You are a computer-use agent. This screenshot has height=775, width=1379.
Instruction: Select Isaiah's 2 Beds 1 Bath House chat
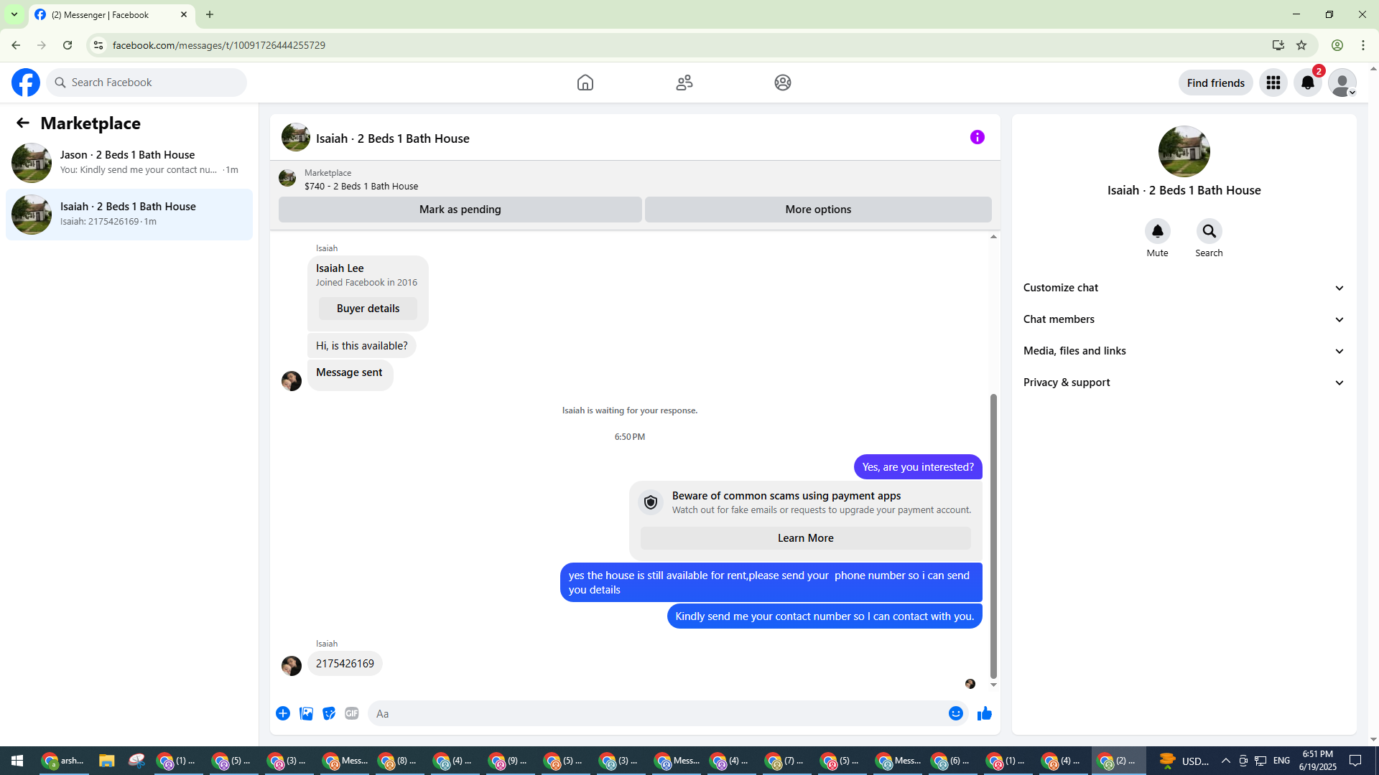click(129, 215)
